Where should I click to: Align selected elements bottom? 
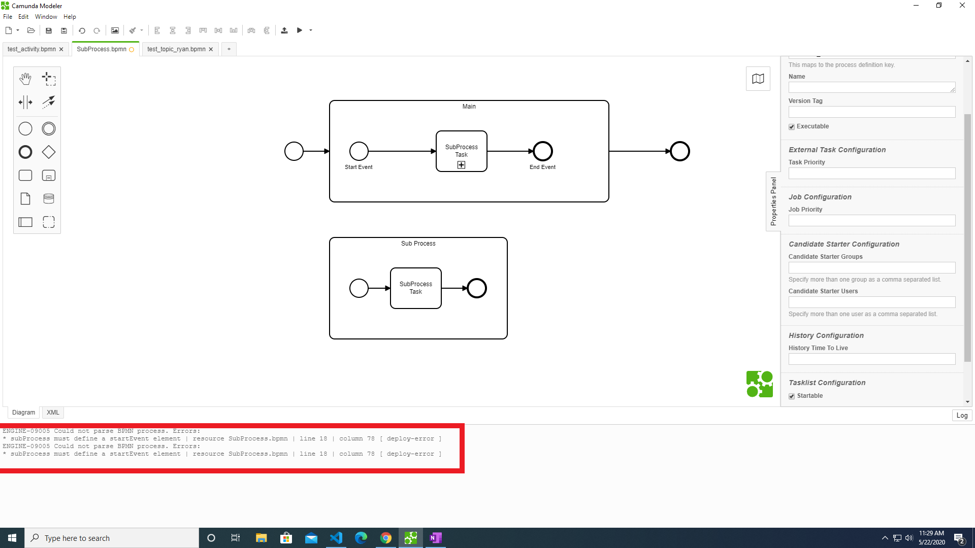click(234, 30)
